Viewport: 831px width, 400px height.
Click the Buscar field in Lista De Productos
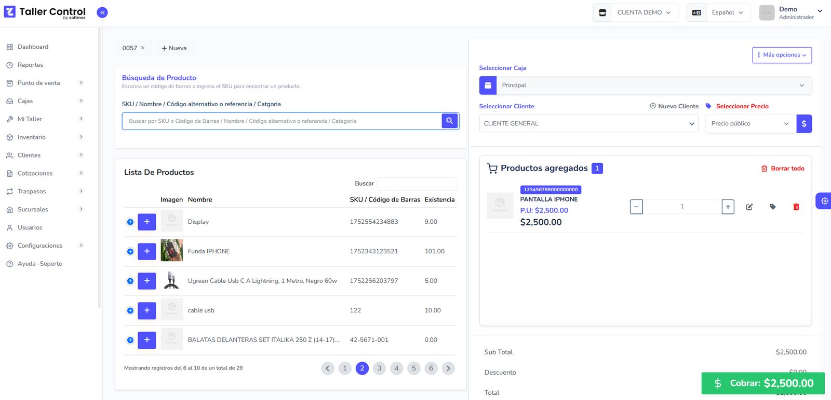[417, 183]
